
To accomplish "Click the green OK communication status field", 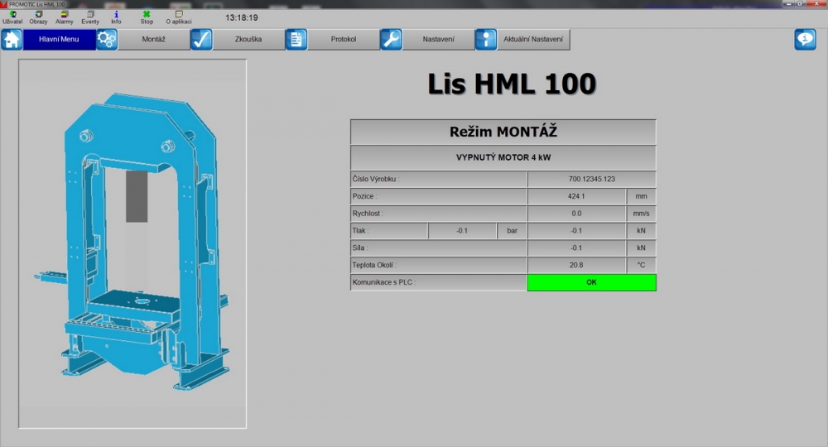I will click(591, 282).
